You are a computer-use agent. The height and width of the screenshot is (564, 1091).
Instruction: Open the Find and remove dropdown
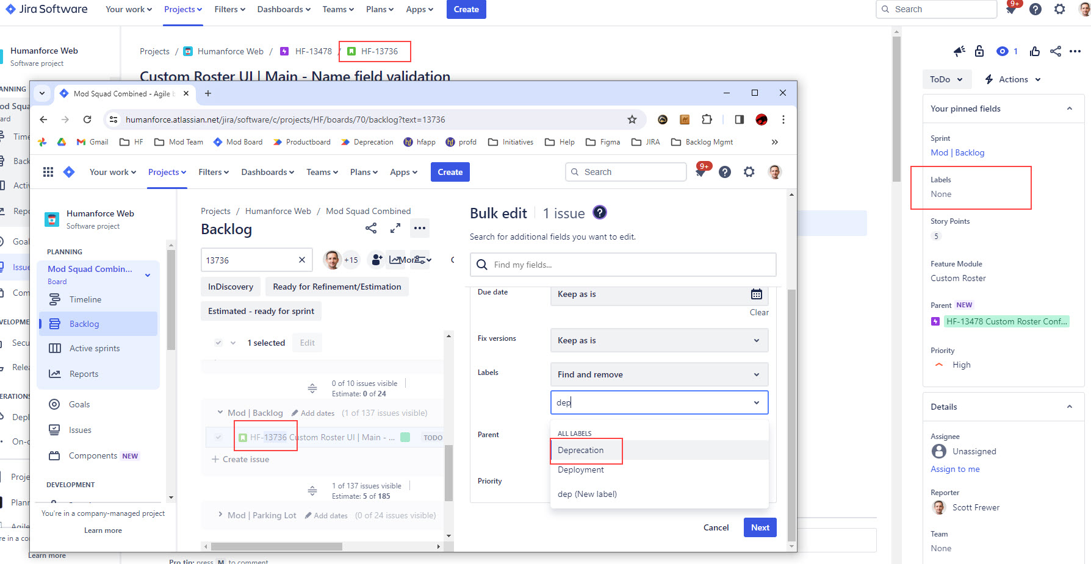pyautogui.click(x=659, y=374)
